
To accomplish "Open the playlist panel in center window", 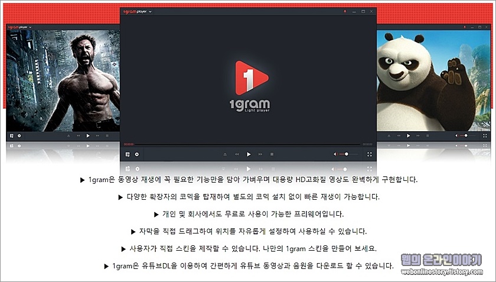I will (x=128, y=154).
